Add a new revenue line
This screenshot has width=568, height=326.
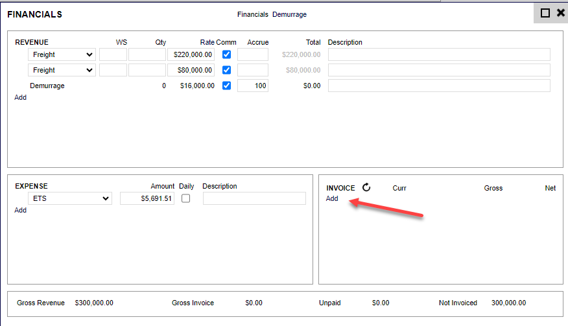(x=21, y=97)
